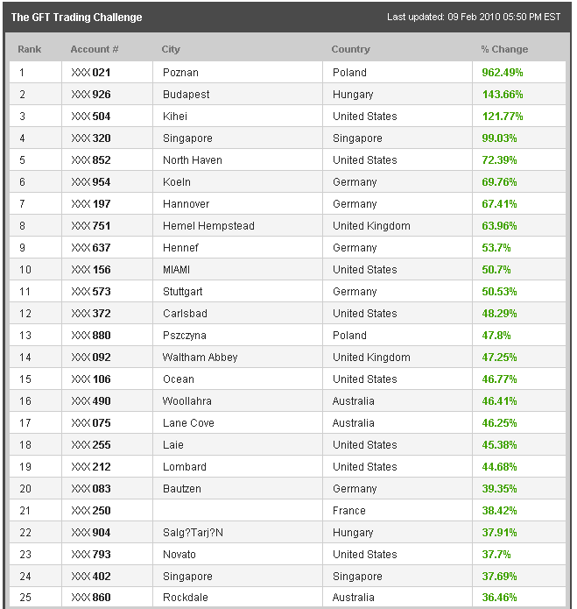Click the 99.03% change value

[x=499, y=138]
